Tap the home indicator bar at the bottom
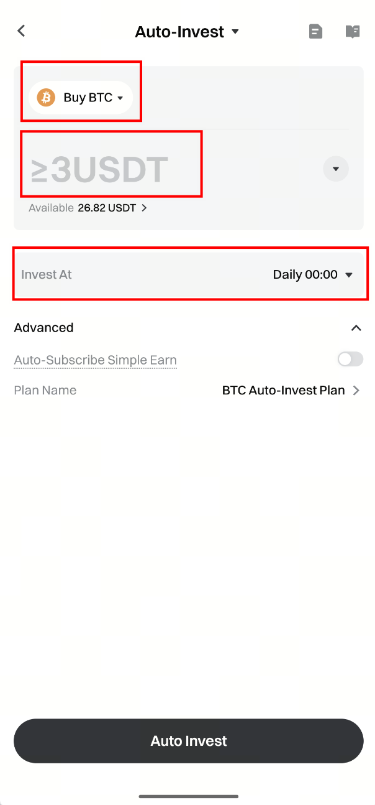Image resolution: width=375 pixels, height=805 pixels. pos(188,796)
